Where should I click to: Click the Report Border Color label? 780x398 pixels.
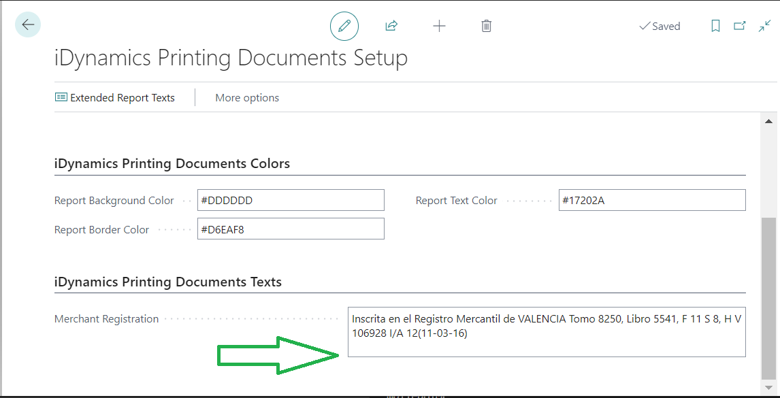[101, 229]
